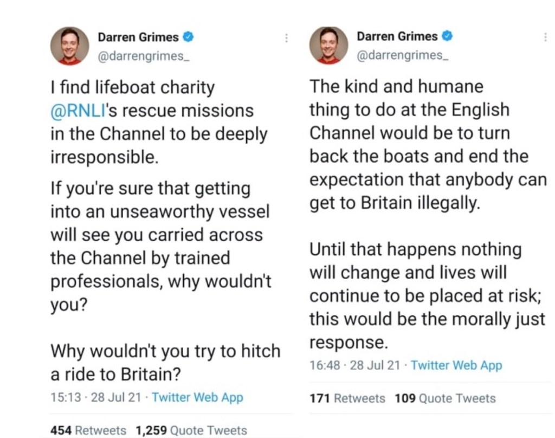Open the more options menu on the RNLI tweet
Viewport: 555px width, 438px height.
pyautogui.click(x=286, y=37)
